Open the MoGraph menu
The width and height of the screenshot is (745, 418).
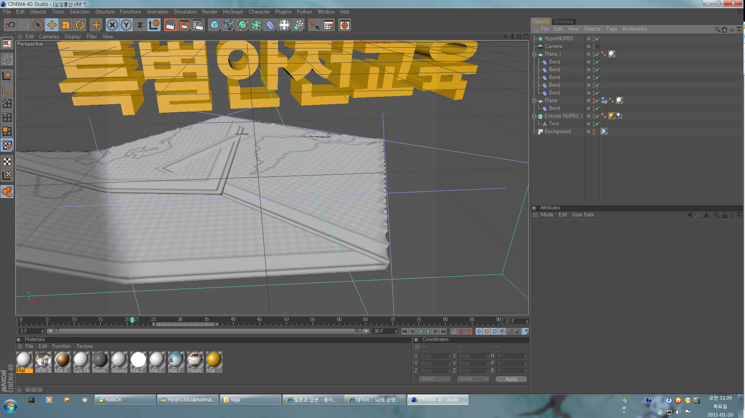click(x=233, y=12)
